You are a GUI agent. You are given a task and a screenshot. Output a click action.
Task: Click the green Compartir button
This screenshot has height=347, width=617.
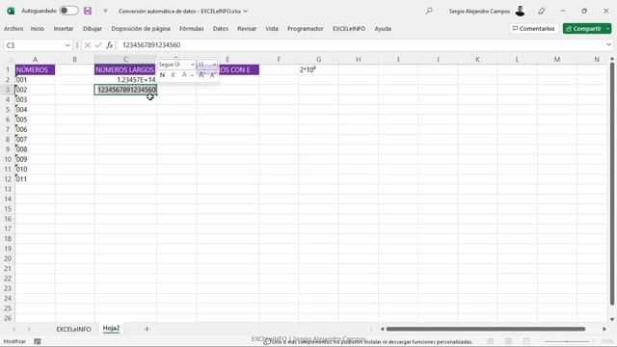[x=583, y=29]
